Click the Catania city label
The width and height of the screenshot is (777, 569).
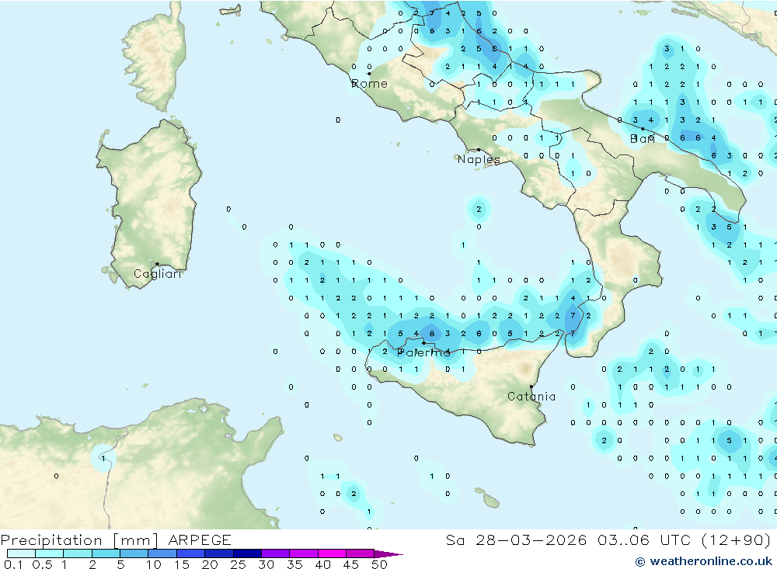point(531,396)
